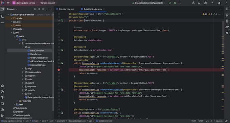Close the DataController.java tab
This screenshot has height=123, width=230.
click(x=104, y=9)
